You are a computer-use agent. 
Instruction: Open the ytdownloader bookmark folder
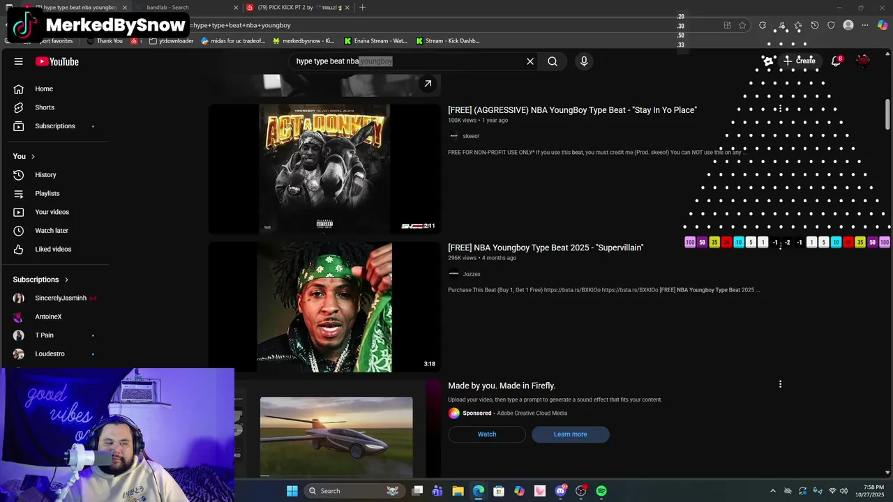coord(172,41)
